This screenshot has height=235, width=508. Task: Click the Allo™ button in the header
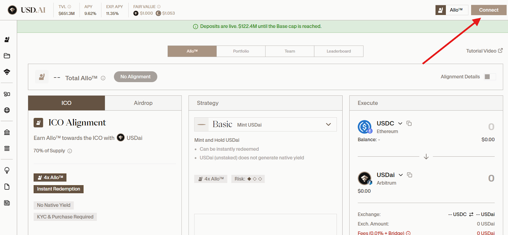[452, 10]
